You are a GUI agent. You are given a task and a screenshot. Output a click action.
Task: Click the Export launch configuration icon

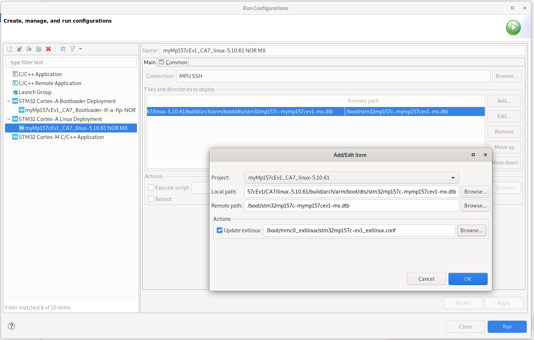(x=29, y=49)
